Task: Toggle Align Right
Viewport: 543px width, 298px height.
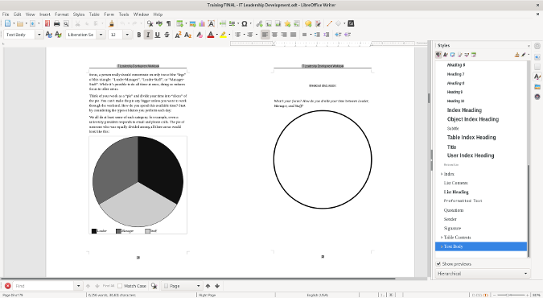Action: click(284, 35)
